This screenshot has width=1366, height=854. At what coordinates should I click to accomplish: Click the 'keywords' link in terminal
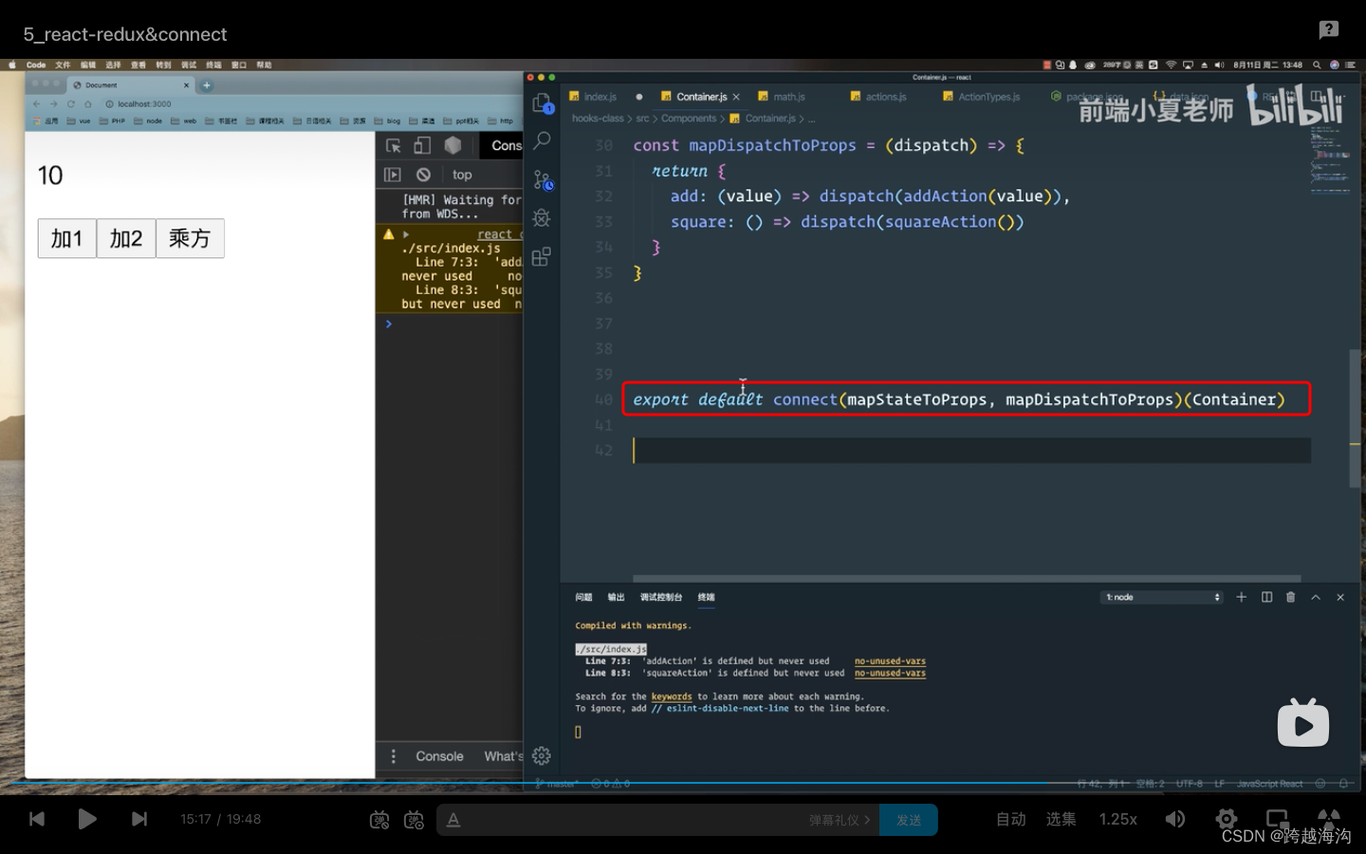point(672,696)
